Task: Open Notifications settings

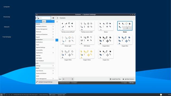Action: (45, 42)
